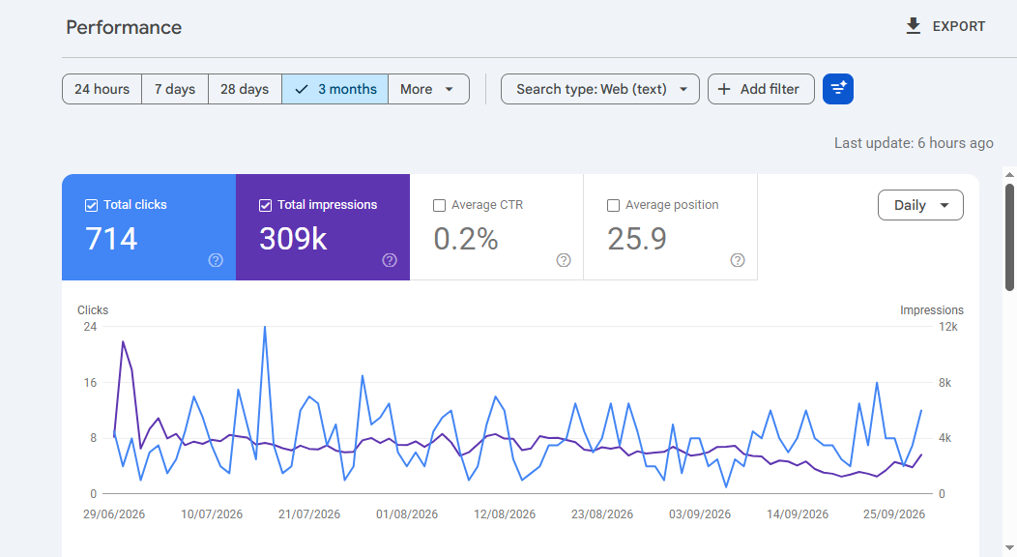Click the 01/08/2026 date axis label

coord(407,514)
